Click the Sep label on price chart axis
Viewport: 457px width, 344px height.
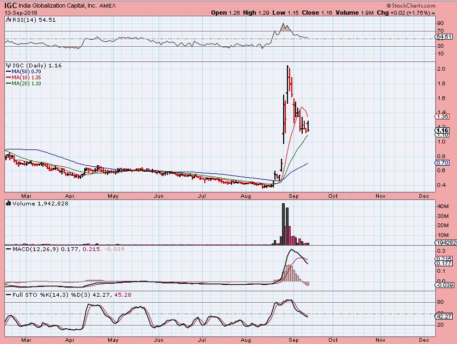pyautogui.click(x=293, y=196)
